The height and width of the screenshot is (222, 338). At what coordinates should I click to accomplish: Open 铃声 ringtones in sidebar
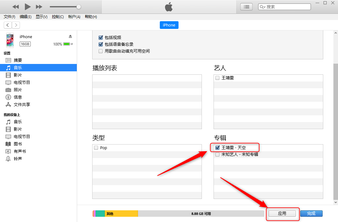point(38,159)
